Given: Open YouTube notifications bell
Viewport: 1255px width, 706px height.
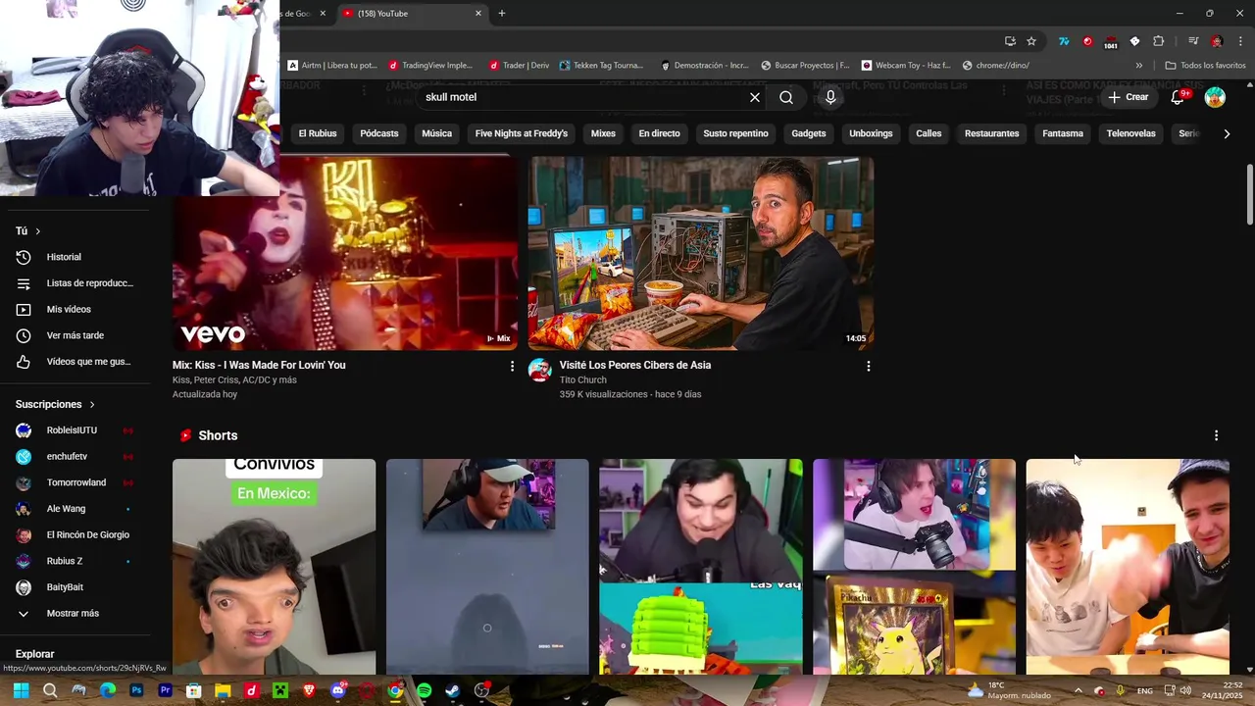Looking at the screenshot, I should (x=1179, y=97).
